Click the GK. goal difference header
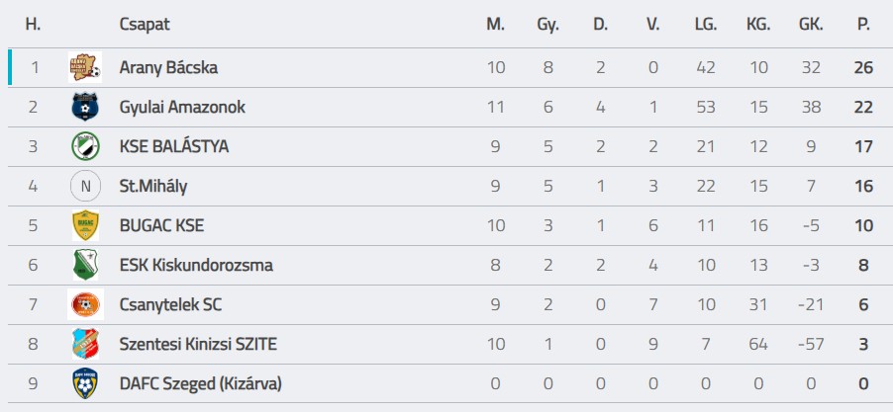The image size is (893, 412). (811, 25)
